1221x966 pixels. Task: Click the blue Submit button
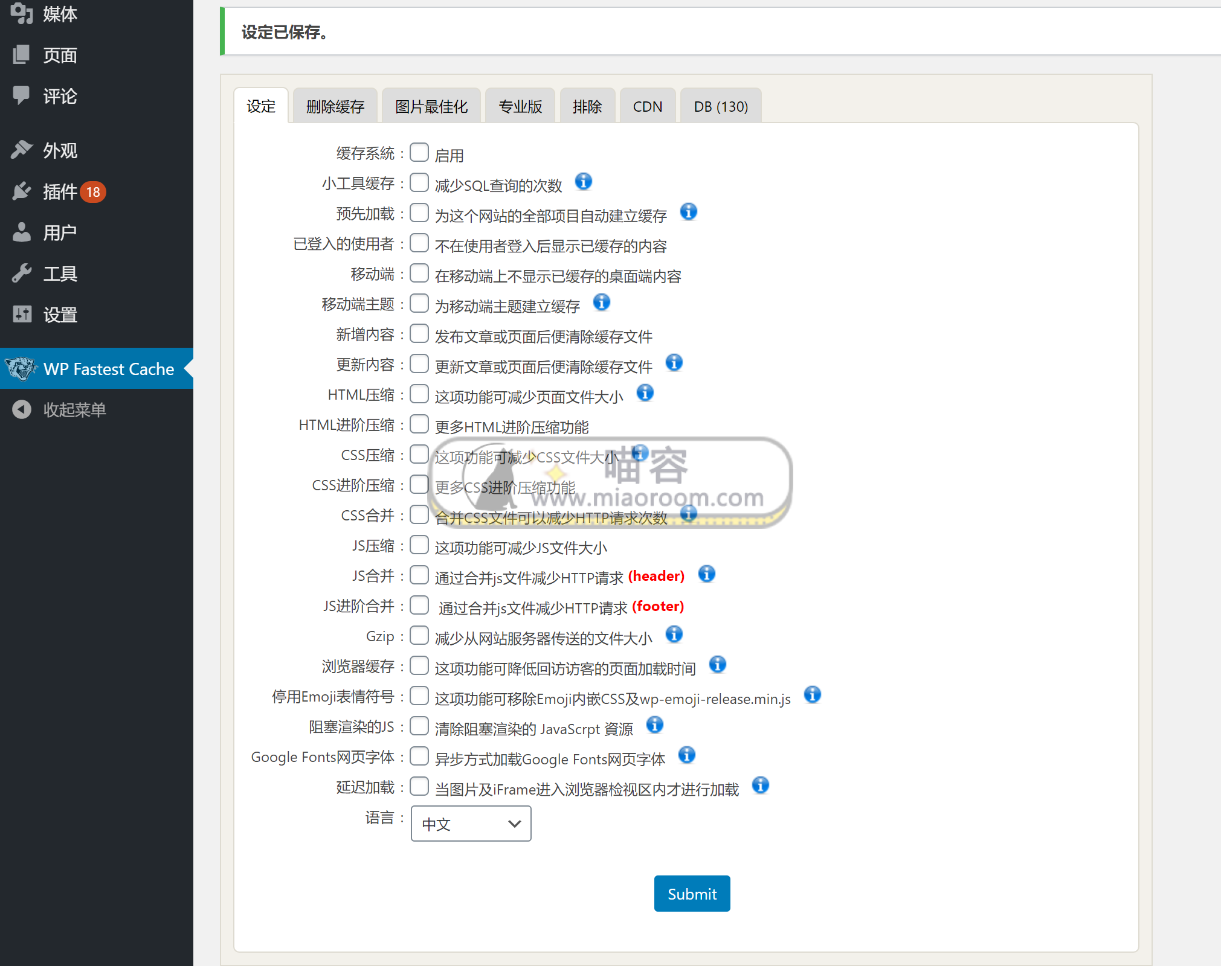click(692, 894)
